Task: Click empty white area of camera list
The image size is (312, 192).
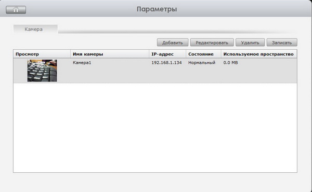Action: 155,128
